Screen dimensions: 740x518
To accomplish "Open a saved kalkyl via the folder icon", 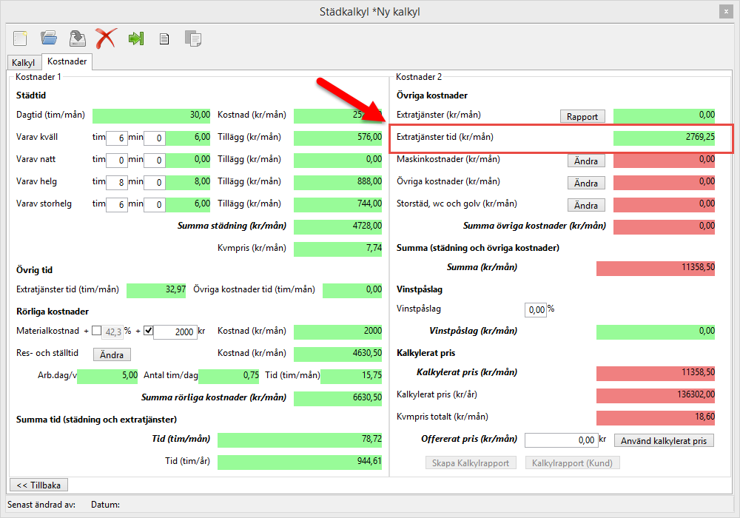I will [x=49, y=38].
